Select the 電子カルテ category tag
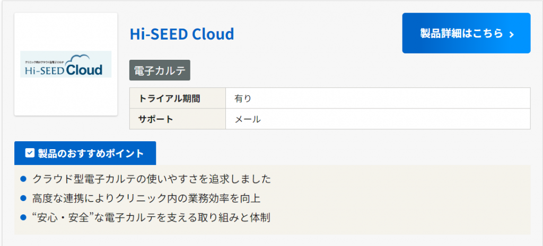Image resolution: width=543 pixels, height=246 pixels. [160, 70]
